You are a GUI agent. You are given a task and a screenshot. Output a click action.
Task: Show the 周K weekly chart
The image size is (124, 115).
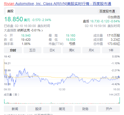pos(72,50)
